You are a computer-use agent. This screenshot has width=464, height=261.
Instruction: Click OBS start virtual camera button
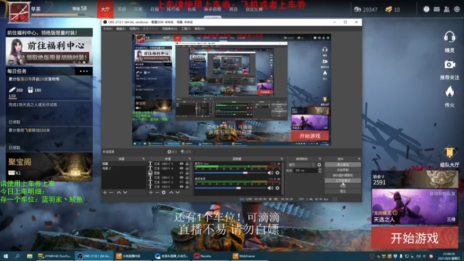[343, 175]
